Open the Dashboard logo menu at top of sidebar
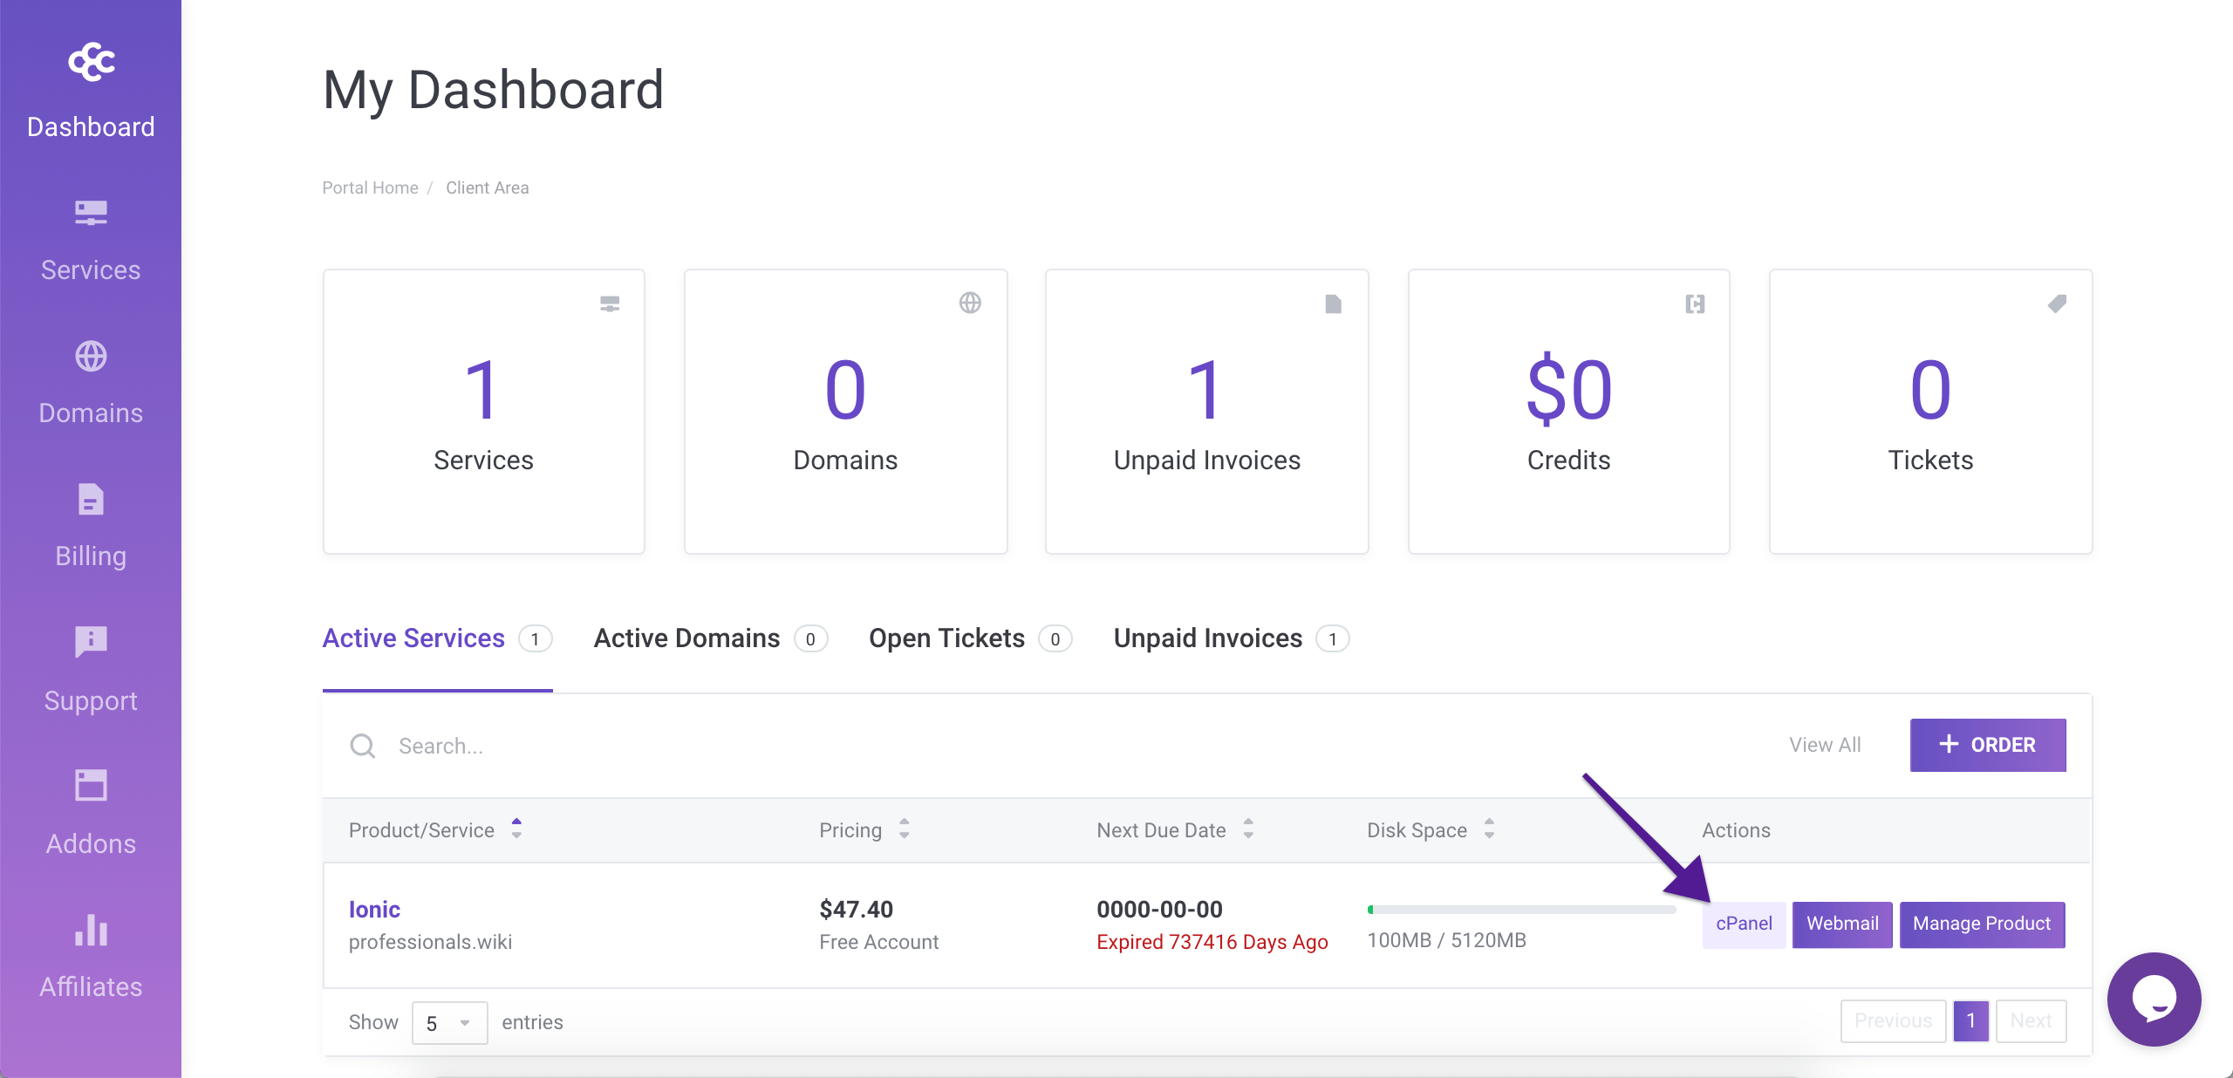 90,61
